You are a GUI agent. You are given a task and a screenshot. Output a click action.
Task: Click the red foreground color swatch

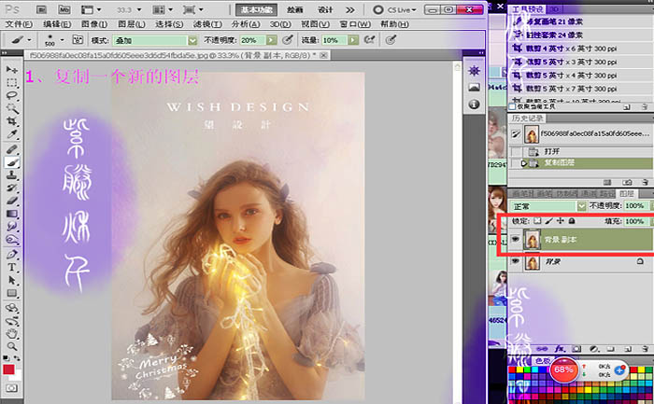coord(8,369)
